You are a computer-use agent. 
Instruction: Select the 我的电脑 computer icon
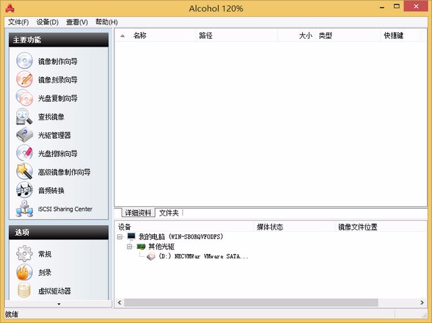coord(131,237)
